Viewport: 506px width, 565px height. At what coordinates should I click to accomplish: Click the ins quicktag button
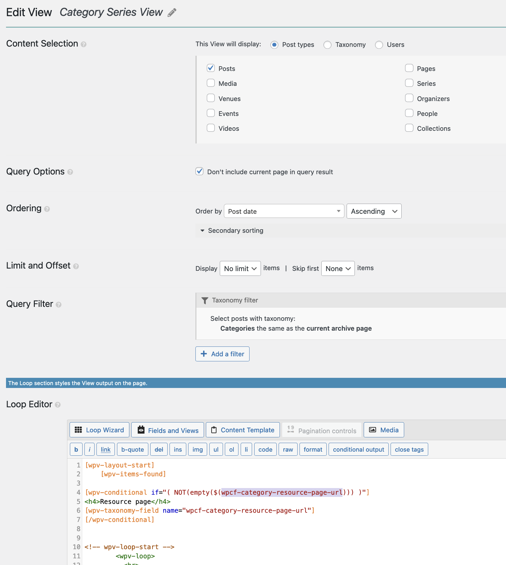(x=178, y=450)
